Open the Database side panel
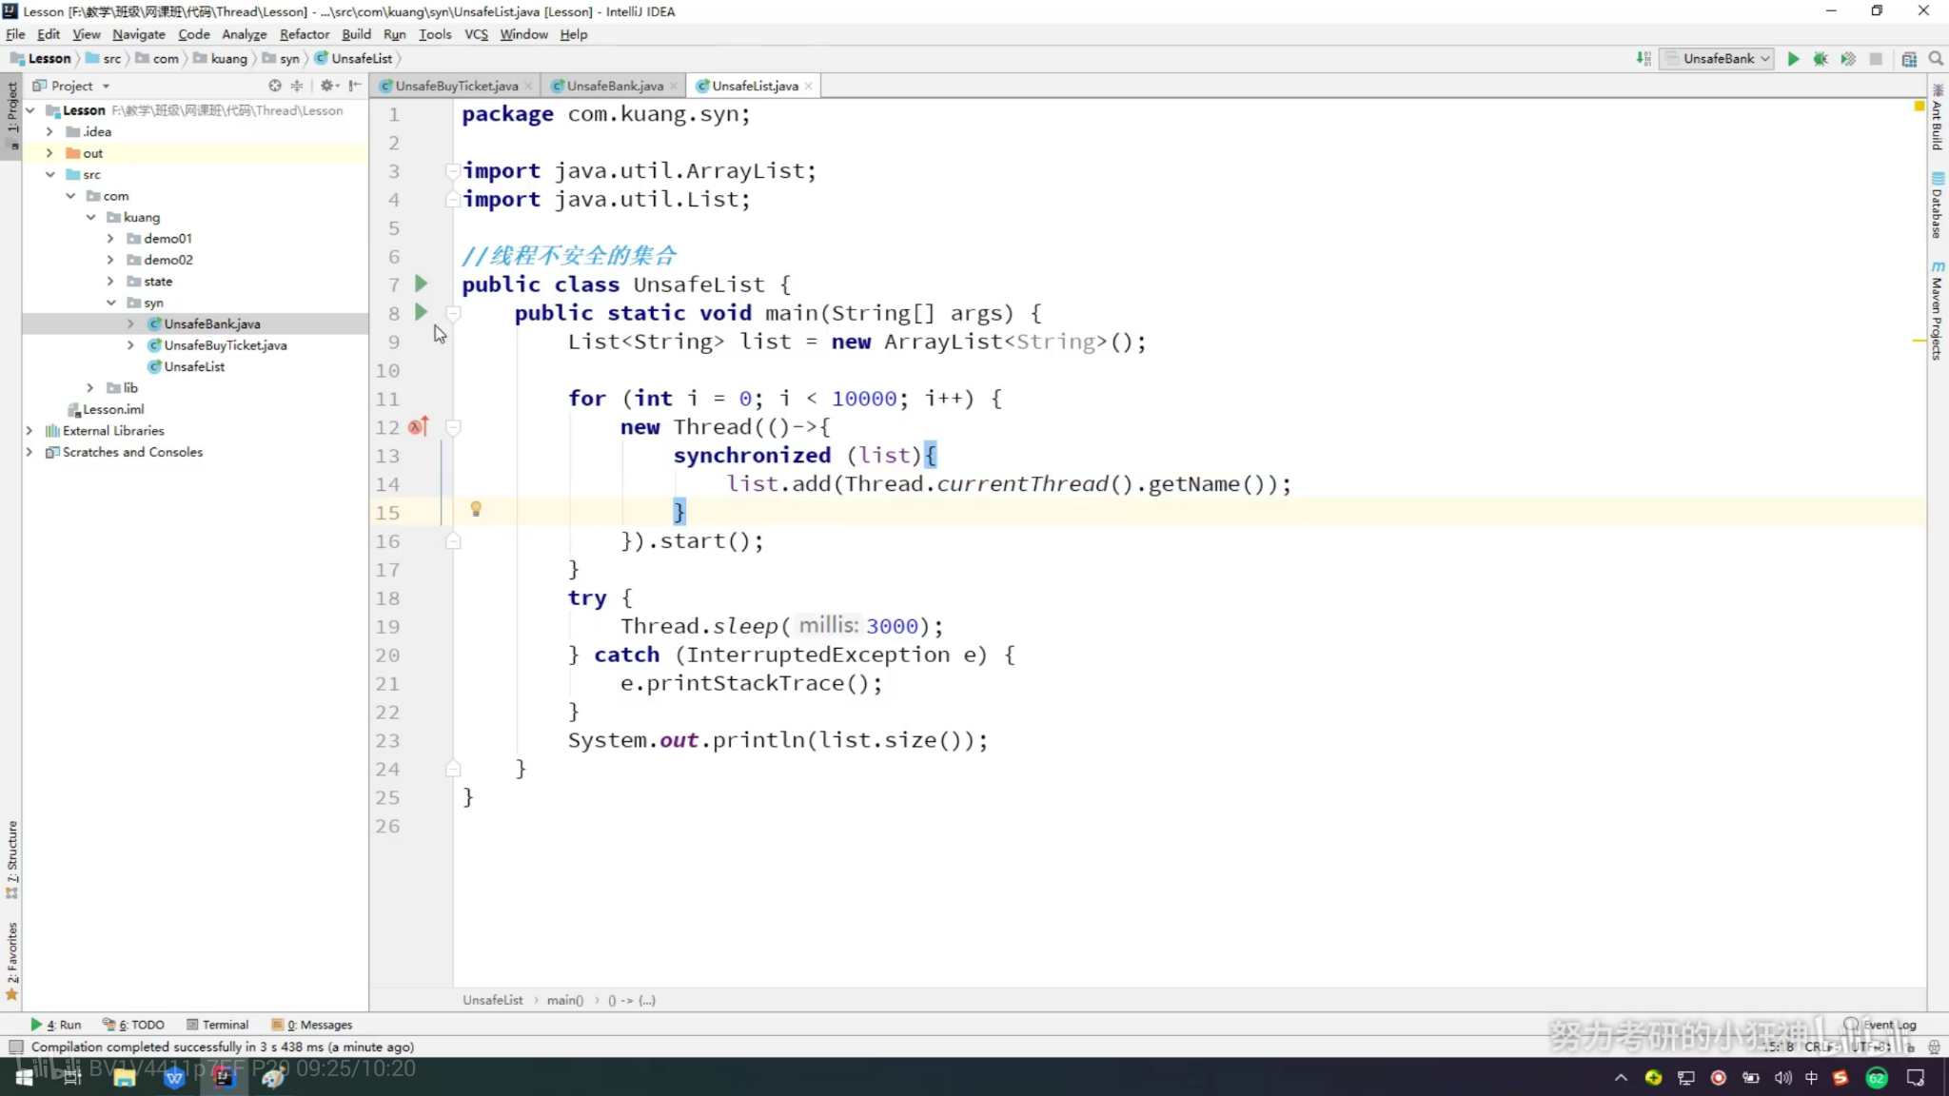This screenshot has height=1096, width=1949. pos(1938,205)
